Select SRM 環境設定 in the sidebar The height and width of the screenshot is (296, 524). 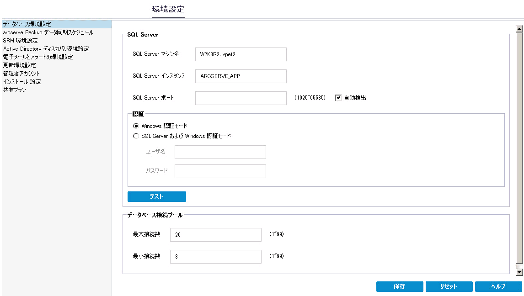[x=21, y=41]
